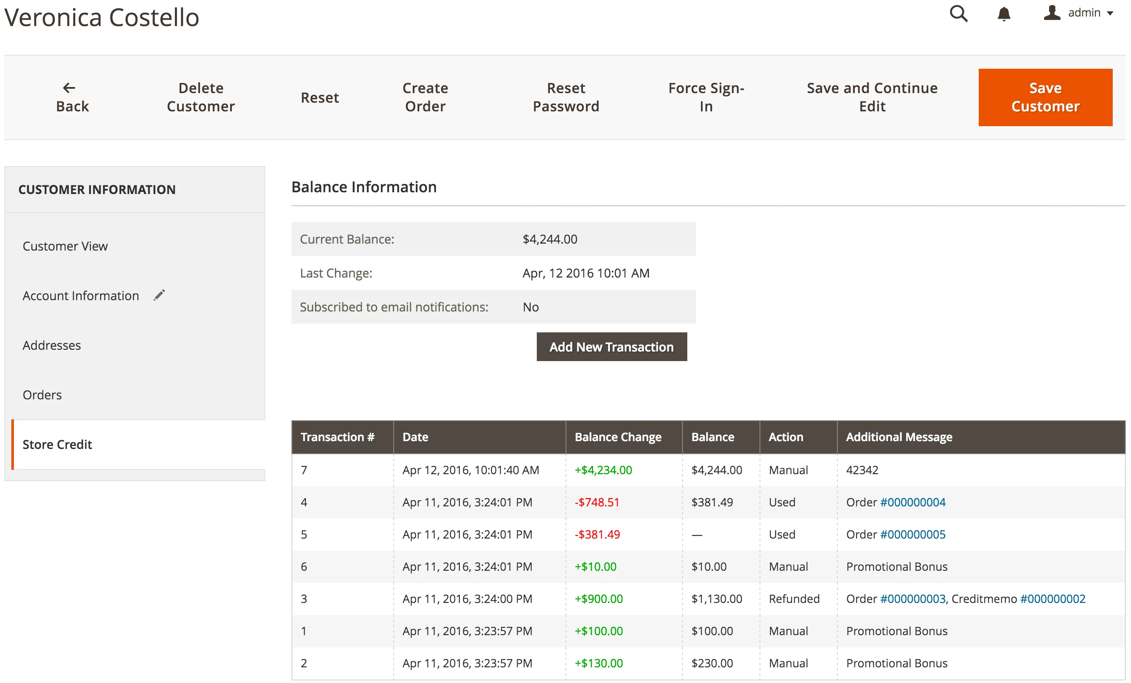
Task: Click Save and Continue Edit
Action: (x=872, y=97)
